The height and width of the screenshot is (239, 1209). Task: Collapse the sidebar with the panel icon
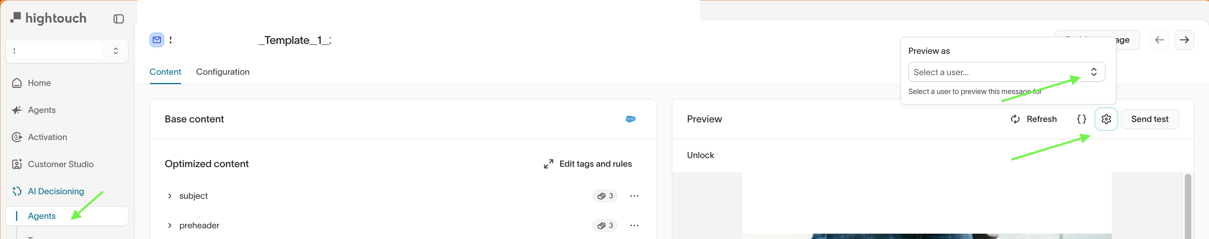tap(119, 18)
